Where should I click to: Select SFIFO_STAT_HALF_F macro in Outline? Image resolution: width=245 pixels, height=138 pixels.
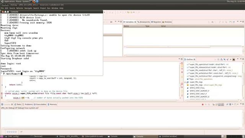pyautogui.click(x=197, y=94)
